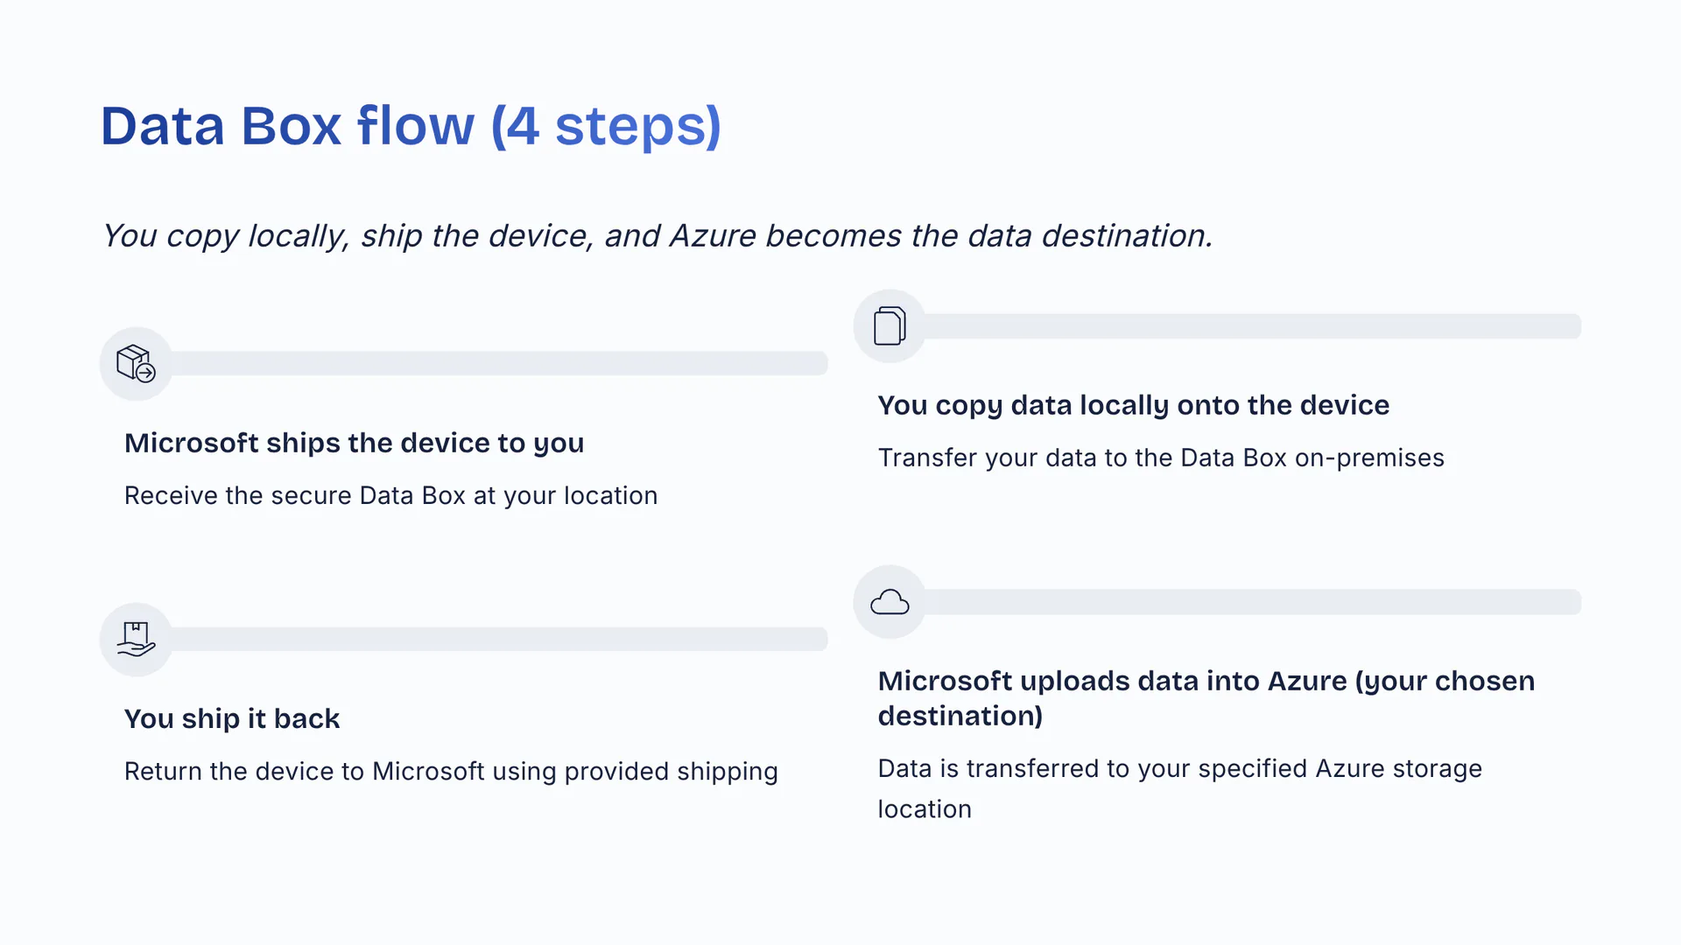The image size is (1681, 945).
Task: Click the copy documents icon
Action: 890,325
